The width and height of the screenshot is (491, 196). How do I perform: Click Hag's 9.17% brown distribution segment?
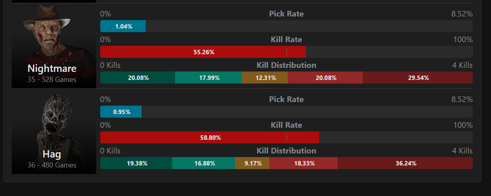(x=252, y=163)
